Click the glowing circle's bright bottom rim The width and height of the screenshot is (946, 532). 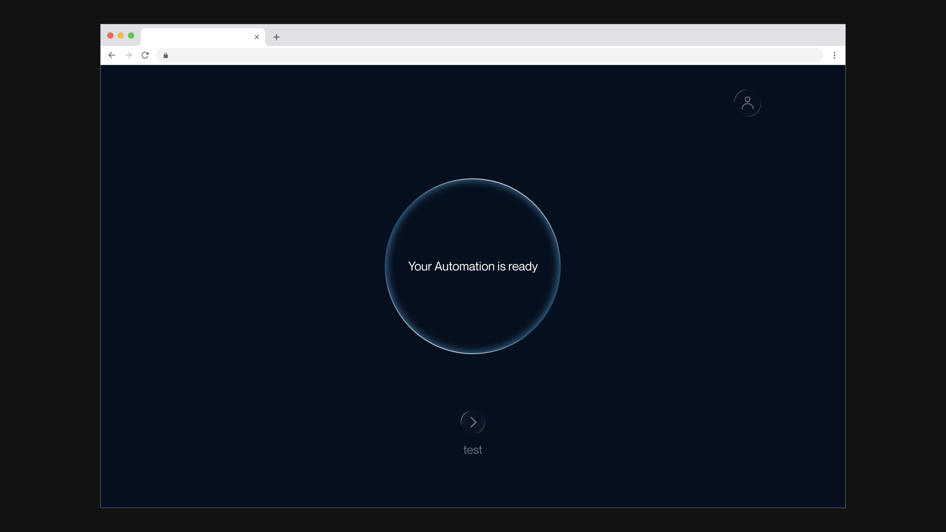(473, 353)
